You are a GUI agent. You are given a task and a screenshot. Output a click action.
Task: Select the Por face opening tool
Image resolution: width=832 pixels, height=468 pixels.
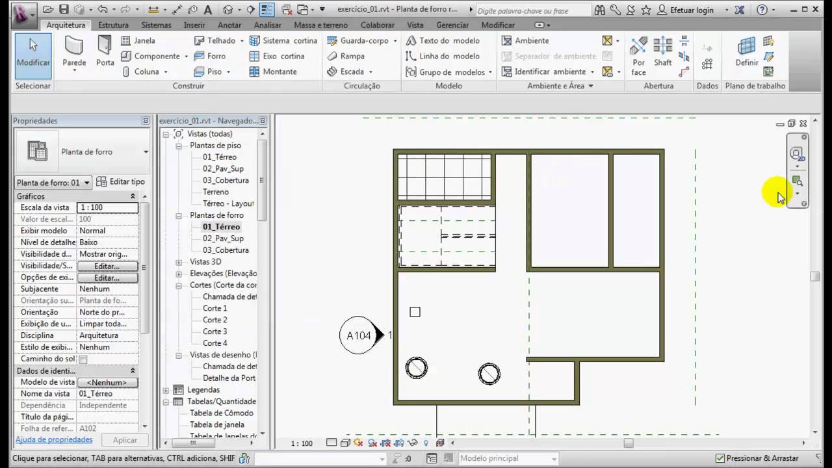639,56
